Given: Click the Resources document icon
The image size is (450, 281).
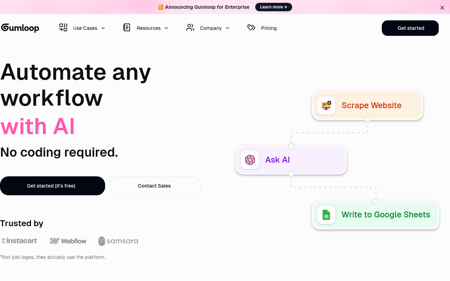Looking at the screenshot, I should [127, 27].
